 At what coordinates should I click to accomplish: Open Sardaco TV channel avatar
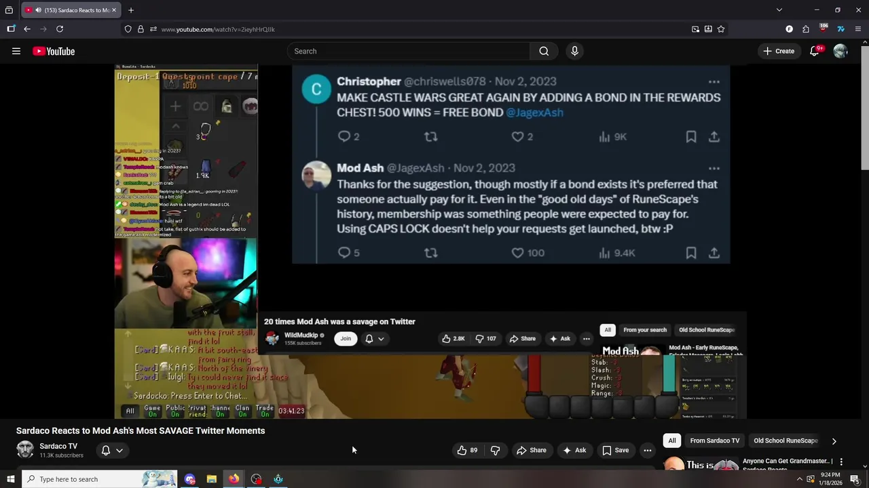pos(25,449)
